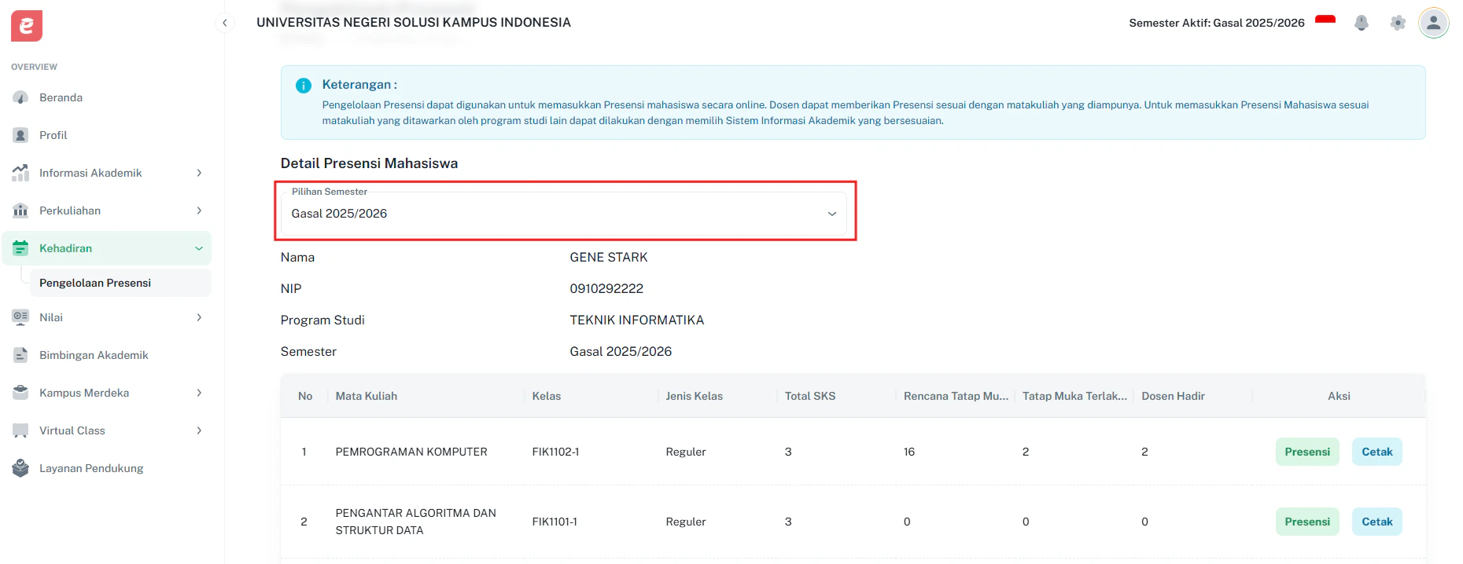Select Pengelolaan Presensi submenu item
The image size is (1463, 564).
tap(120, 283)
